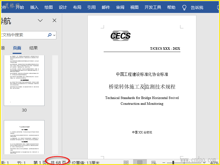Open the 视图 ribbon tab
Screen dimensions: 220x165
(134, 7)
